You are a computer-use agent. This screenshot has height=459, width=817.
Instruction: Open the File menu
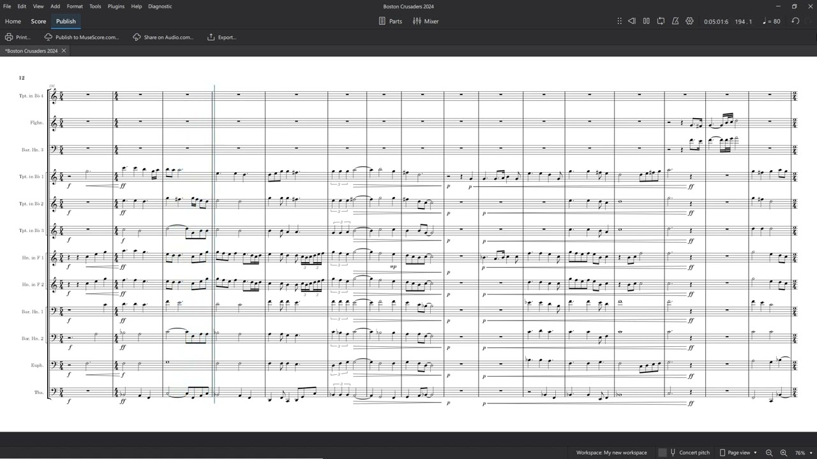pyautogui.click(x=7, y=6)
